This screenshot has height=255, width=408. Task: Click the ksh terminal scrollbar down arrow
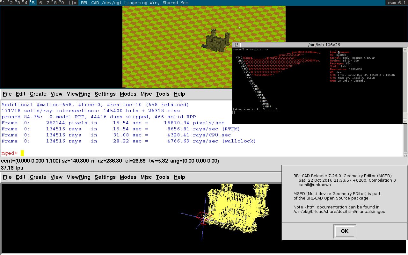(405, 121)
